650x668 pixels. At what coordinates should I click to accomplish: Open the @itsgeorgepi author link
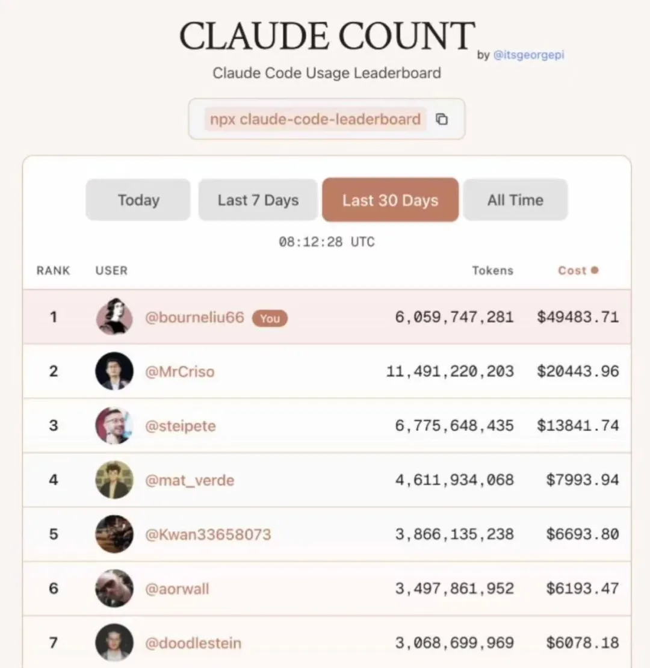(x=528, y=55)
